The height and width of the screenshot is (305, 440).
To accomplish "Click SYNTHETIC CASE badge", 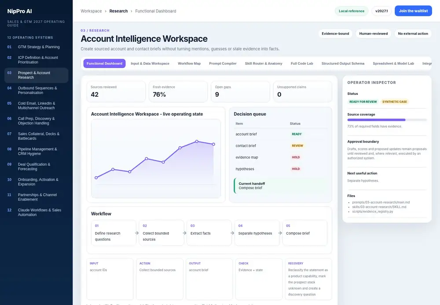I will coord(394,102).
